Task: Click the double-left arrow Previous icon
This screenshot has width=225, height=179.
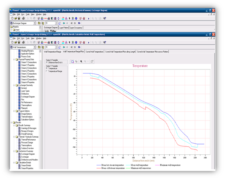Action: pos(72,47)
